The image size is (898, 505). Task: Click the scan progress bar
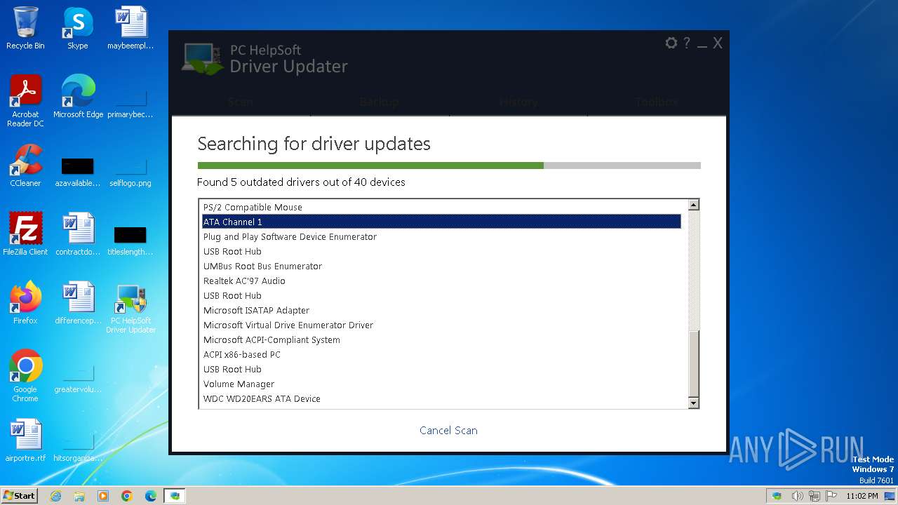[x=449, y=166]
